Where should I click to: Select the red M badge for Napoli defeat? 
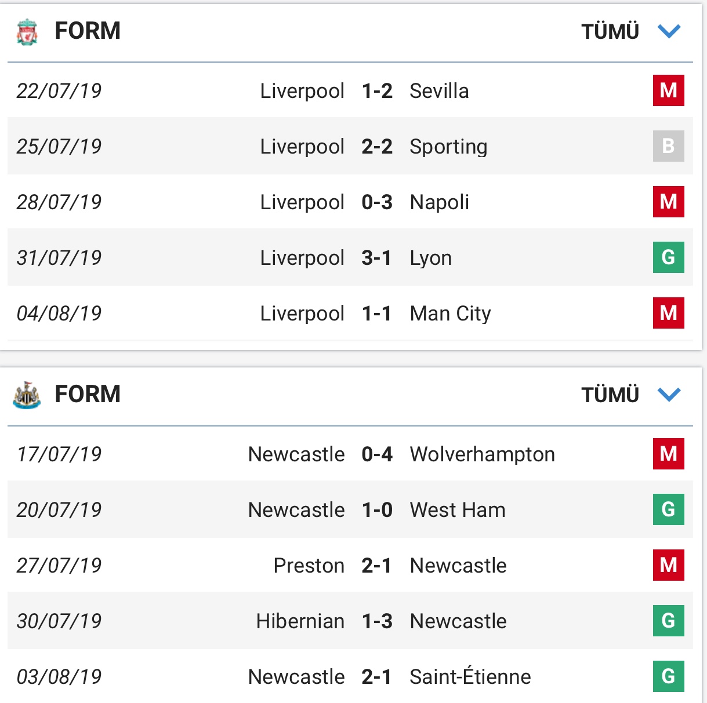(x=668, y=202)
